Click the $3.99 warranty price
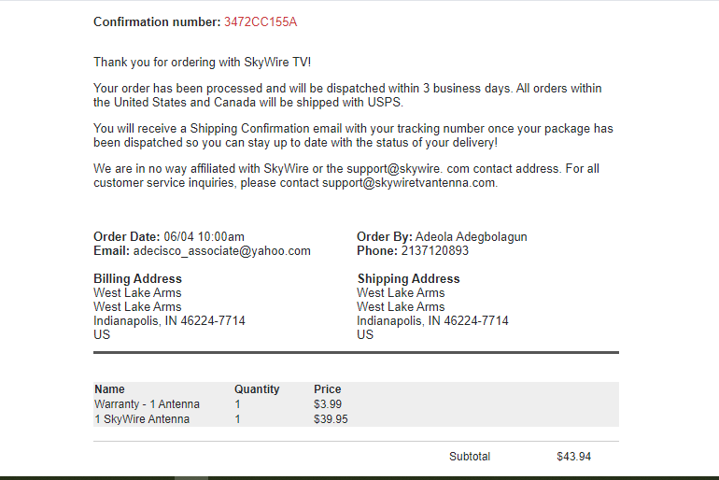 point(328,404)
